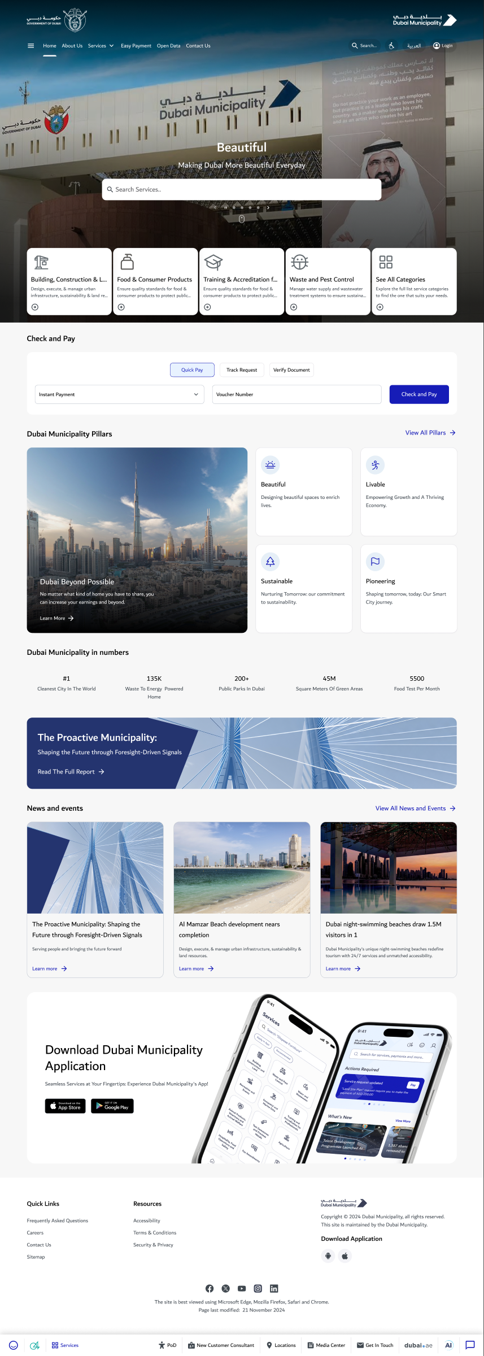484x1356 pixels.
Task: Go to previous hero slide
Action: [x=215, y=207]
